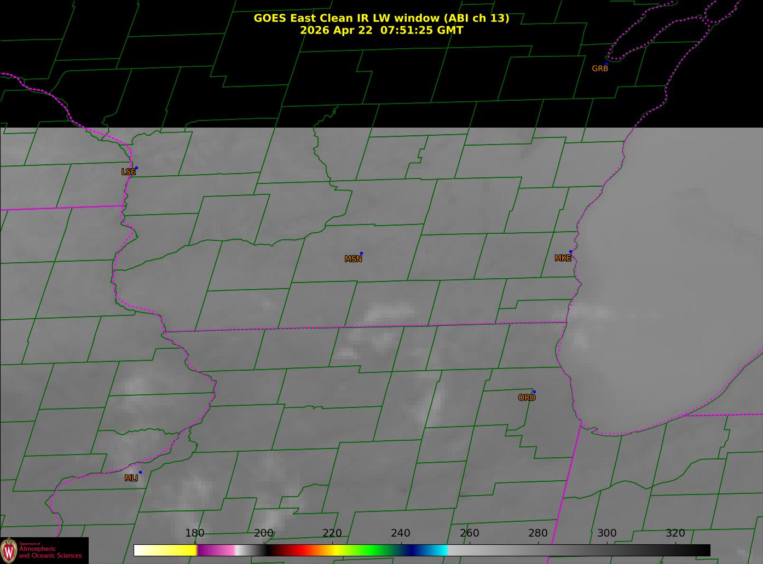Click the MKE station marker dot
The image size is (763, 564).
[x=570, y=252]
